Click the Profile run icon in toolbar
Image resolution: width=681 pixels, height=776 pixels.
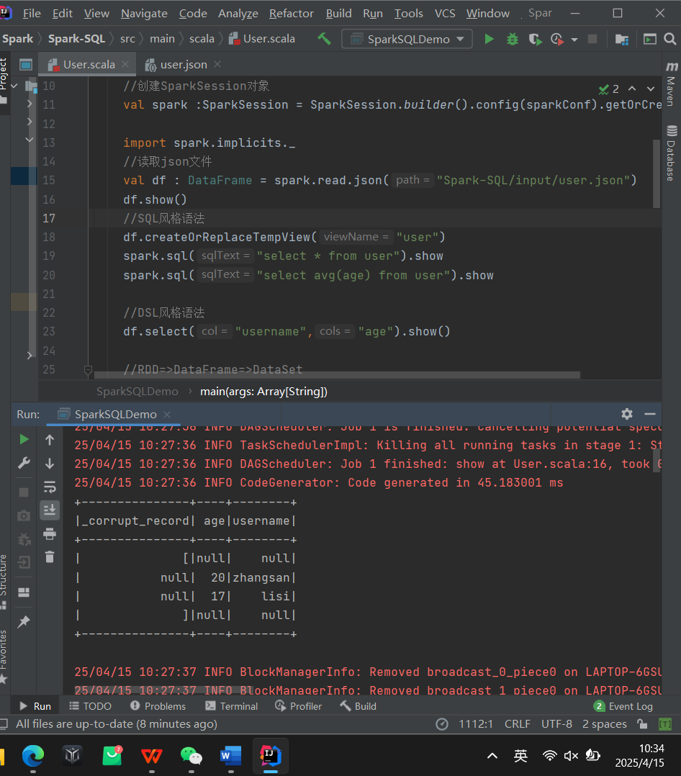point(557,39)
